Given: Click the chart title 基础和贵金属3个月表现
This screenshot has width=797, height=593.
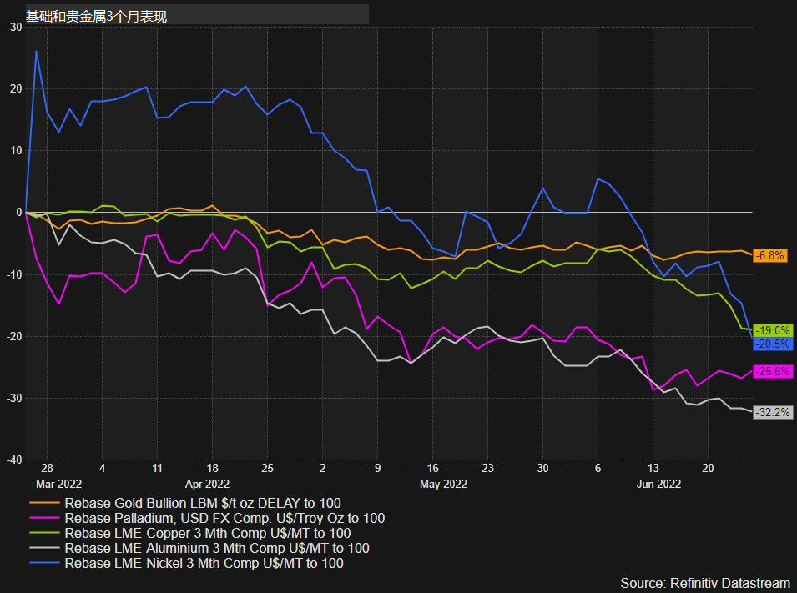Looking at the screenshot, I should tap(97, 16).
